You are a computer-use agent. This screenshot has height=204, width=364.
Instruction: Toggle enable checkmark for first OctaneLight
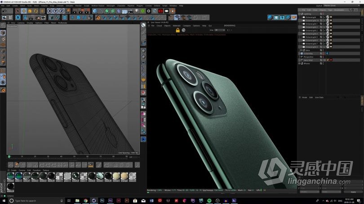pyautogui.click(x=325, y=17)
